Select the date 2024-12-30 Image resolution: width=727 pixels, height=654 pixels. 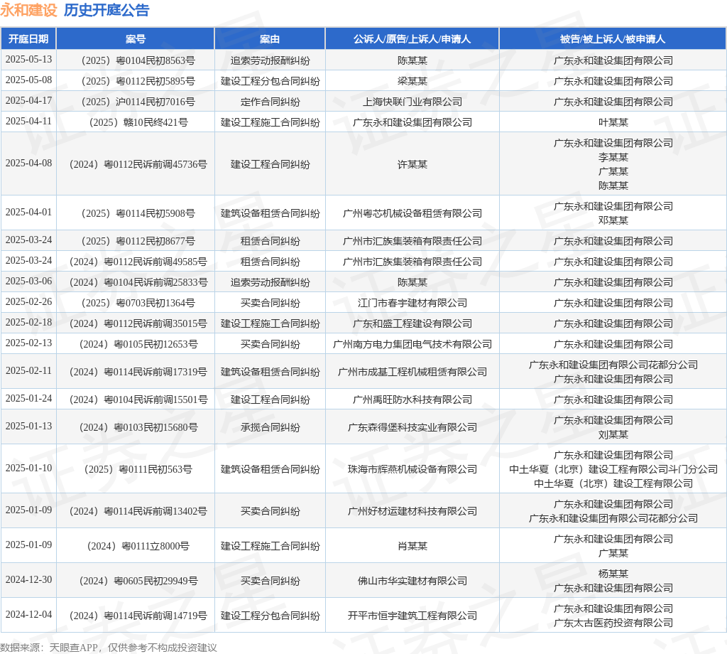pos(28,580)
